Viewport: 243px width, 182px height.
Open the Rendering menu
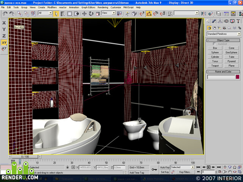(x=103, y=7)
